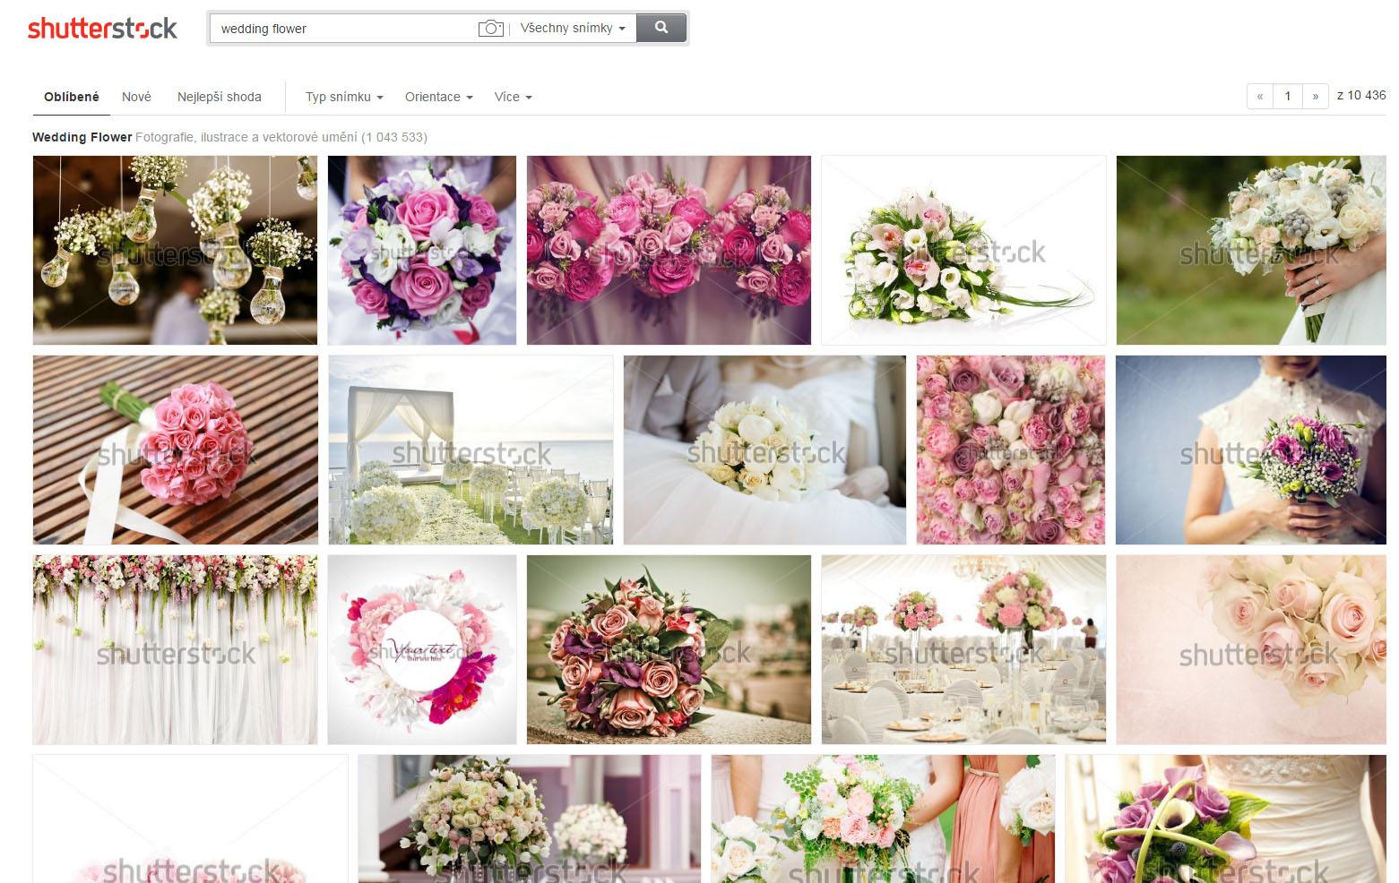This screenshot has width=1399, height=883.
Task: Open the hanging light bulb vases photo
Action: click(175, 250)
